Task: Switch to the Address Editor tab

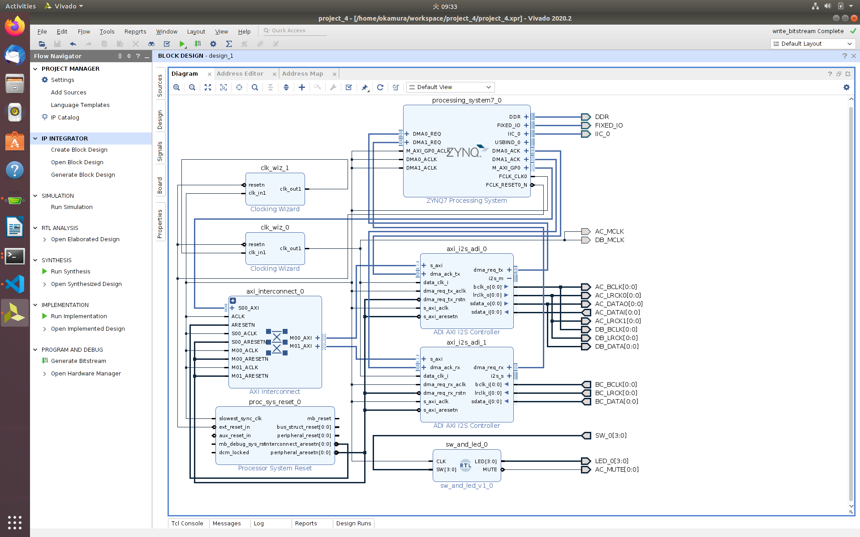Action: [x=240, y=73]
